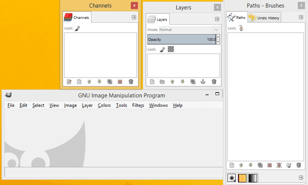Viewport: 308px width, 185px height.
Task: Click the Opacity value 100.0
Action: pos(211,40)
